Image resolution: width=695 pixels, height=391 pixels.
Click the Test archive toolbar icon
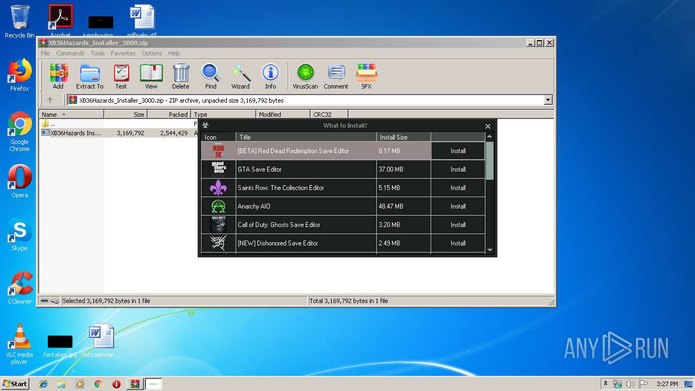pyautogui.click(x=121, y=76)
